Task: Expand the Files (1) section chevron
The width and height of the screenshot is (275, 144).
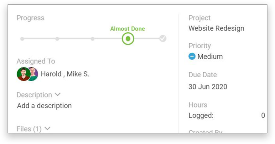Action: (x=47, y=129)
